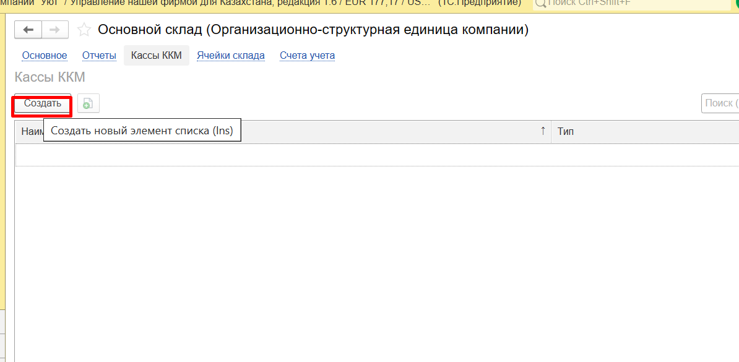The width and height of the screenshot is (739, 362).
Task: Go back with the left arrow button
Action: pyautogui.click(x=28, y=30)
